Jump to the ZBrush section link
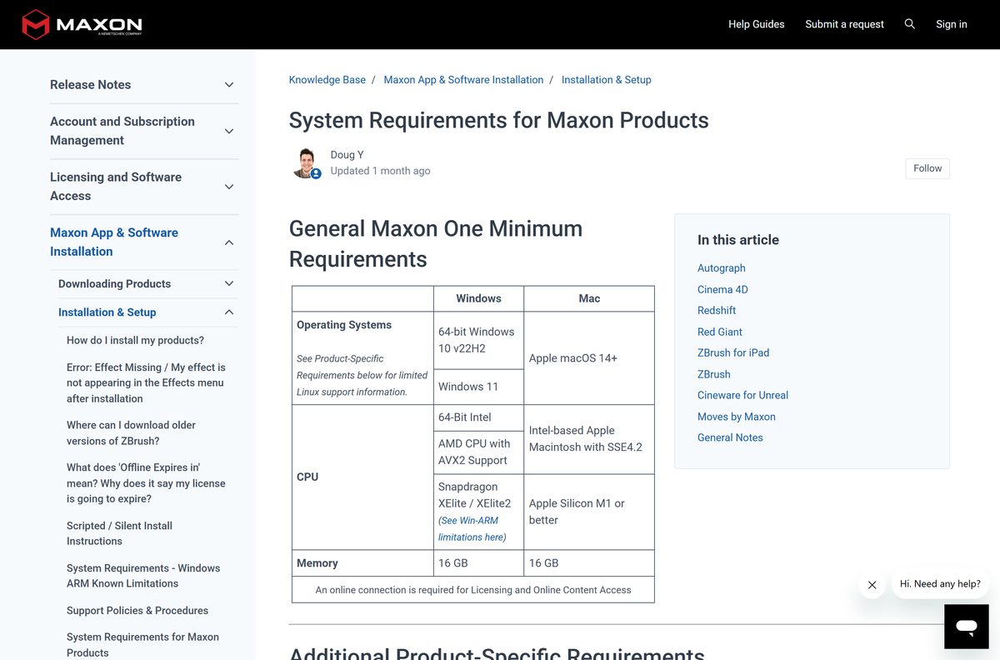Screen dimensions: 1000x660 coord(714,375)
